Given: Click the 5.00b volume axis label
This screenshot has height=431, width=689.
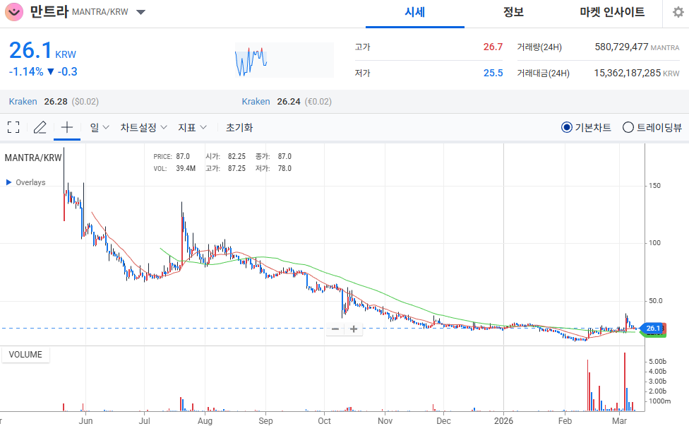Looking at the screenshot, I should pos(657,362).
